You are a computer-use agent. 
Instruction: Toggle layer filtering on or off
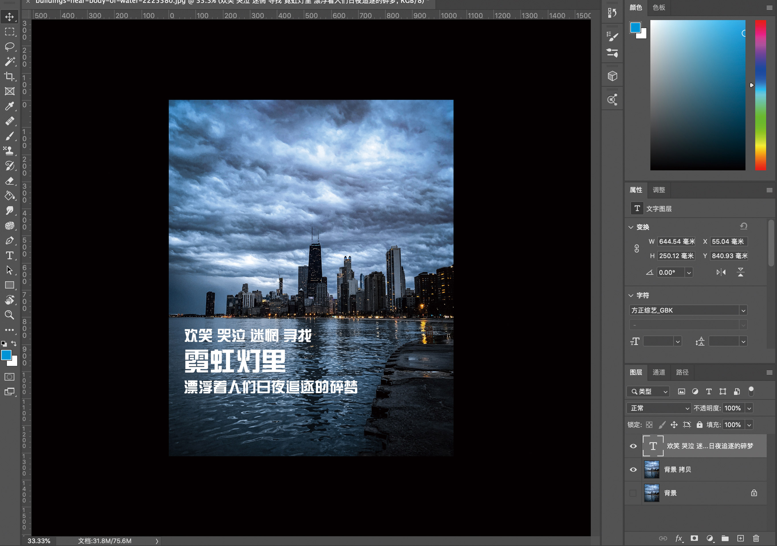751,391
